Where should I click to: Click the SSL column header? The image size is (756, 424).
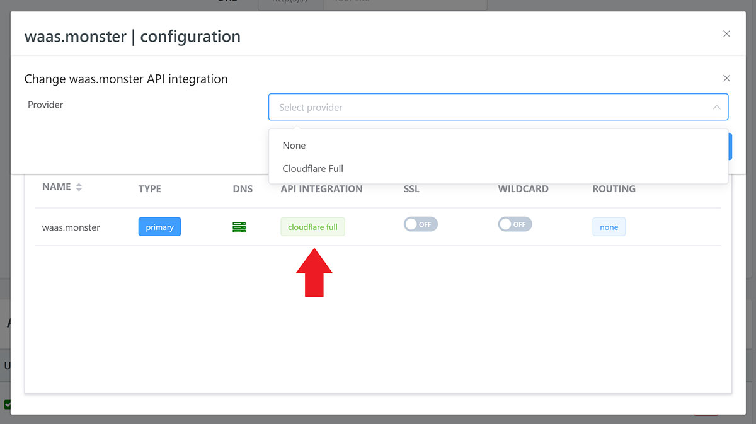(x=411, y=189)
